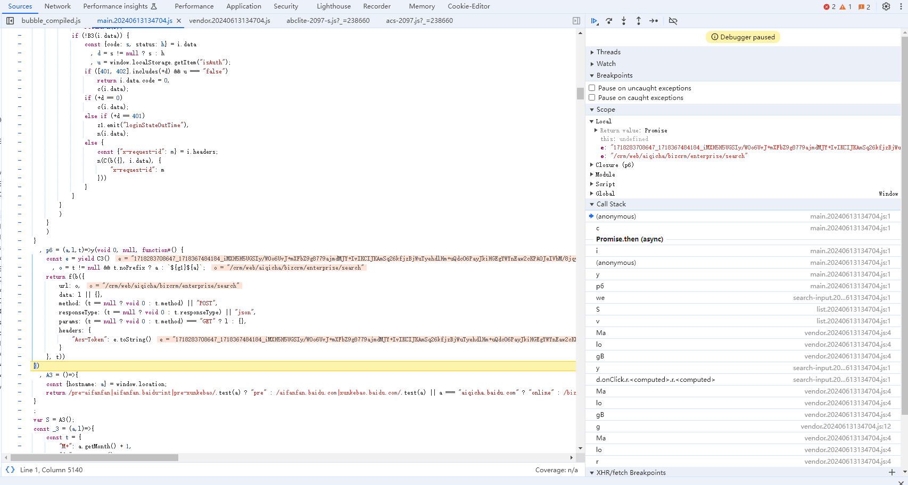Select the v frame from list.js
This screenshot has height=485, width=908.
tap(744, 321)
